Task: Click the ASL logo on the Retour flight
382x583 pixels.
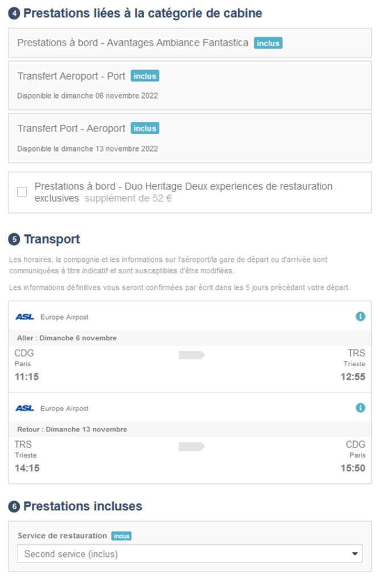Action: 24,408
